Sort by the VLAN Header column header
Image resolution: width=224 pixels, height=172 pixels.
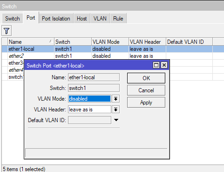click(147, 42)
